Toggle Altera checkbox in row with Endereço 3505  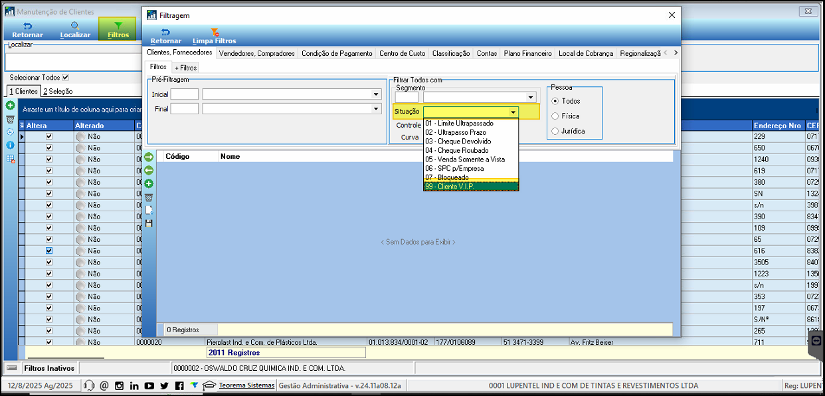click(49, 262)
